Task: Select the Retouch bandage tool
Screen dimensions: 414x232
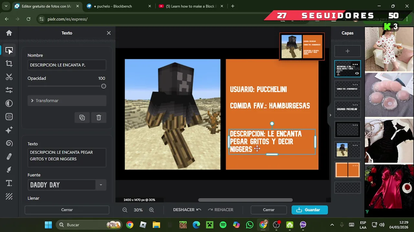Action: pos(9,157)
